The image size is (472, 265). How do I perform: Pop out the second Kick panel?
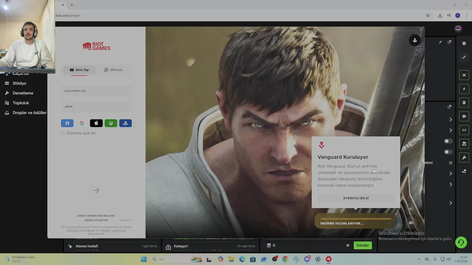point(449,107)
